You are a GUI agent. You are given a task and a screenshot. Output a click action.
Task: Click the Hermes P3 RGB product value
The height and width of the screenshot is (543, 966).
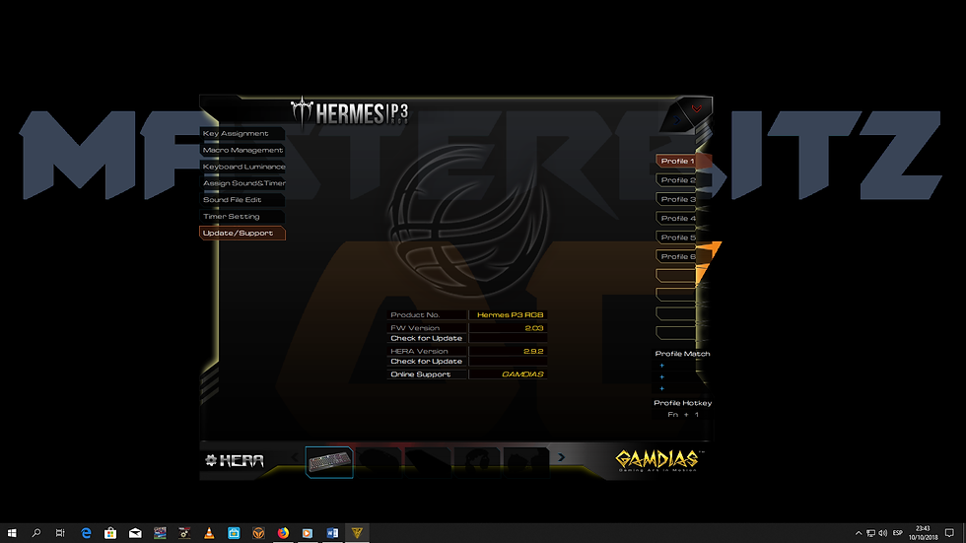tap(510, 315)
